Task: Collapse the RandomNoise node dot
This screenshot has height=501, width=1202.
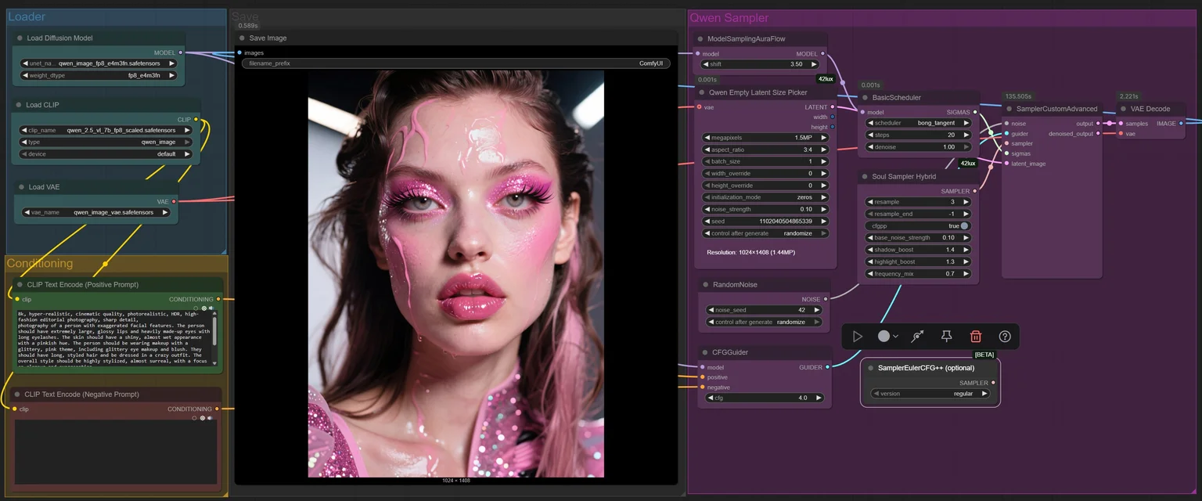Action: (x=705, y=284)
